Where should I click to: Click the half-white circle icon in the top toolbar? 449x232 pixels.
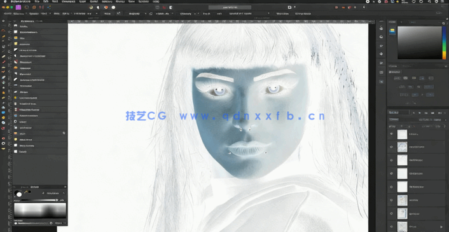[x=98, y=8]
